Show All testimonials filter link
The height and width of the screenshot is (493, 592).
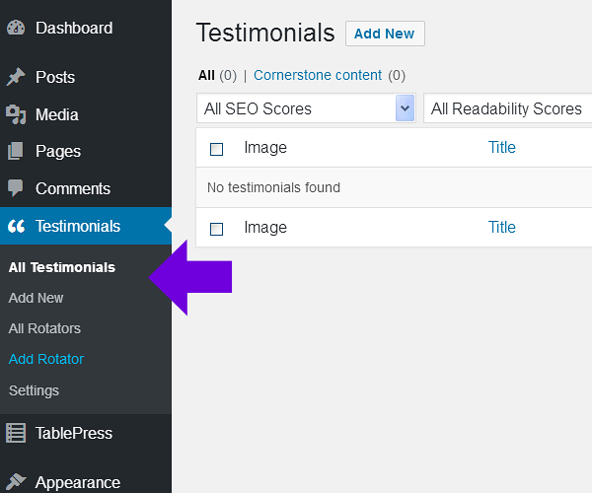[x=206, y=75]
